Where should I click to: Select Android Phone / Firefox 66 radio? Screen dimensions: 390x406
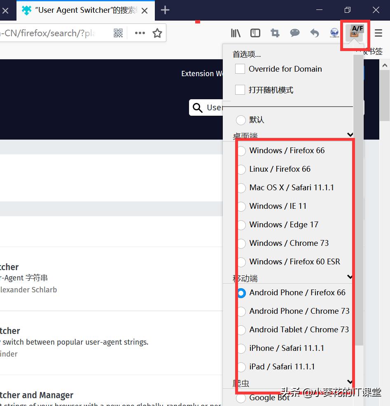click(x=242, y=293)
